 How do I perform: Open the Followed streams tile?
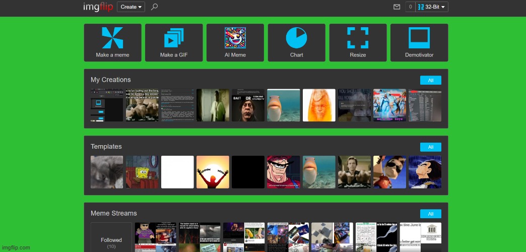tap(111, 237)
